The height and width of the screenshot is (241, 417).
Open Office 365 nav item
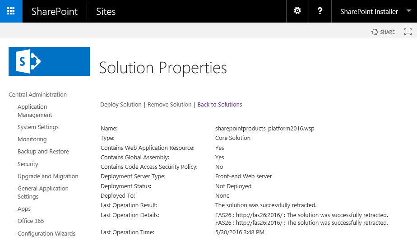click(x=31, y=221)
